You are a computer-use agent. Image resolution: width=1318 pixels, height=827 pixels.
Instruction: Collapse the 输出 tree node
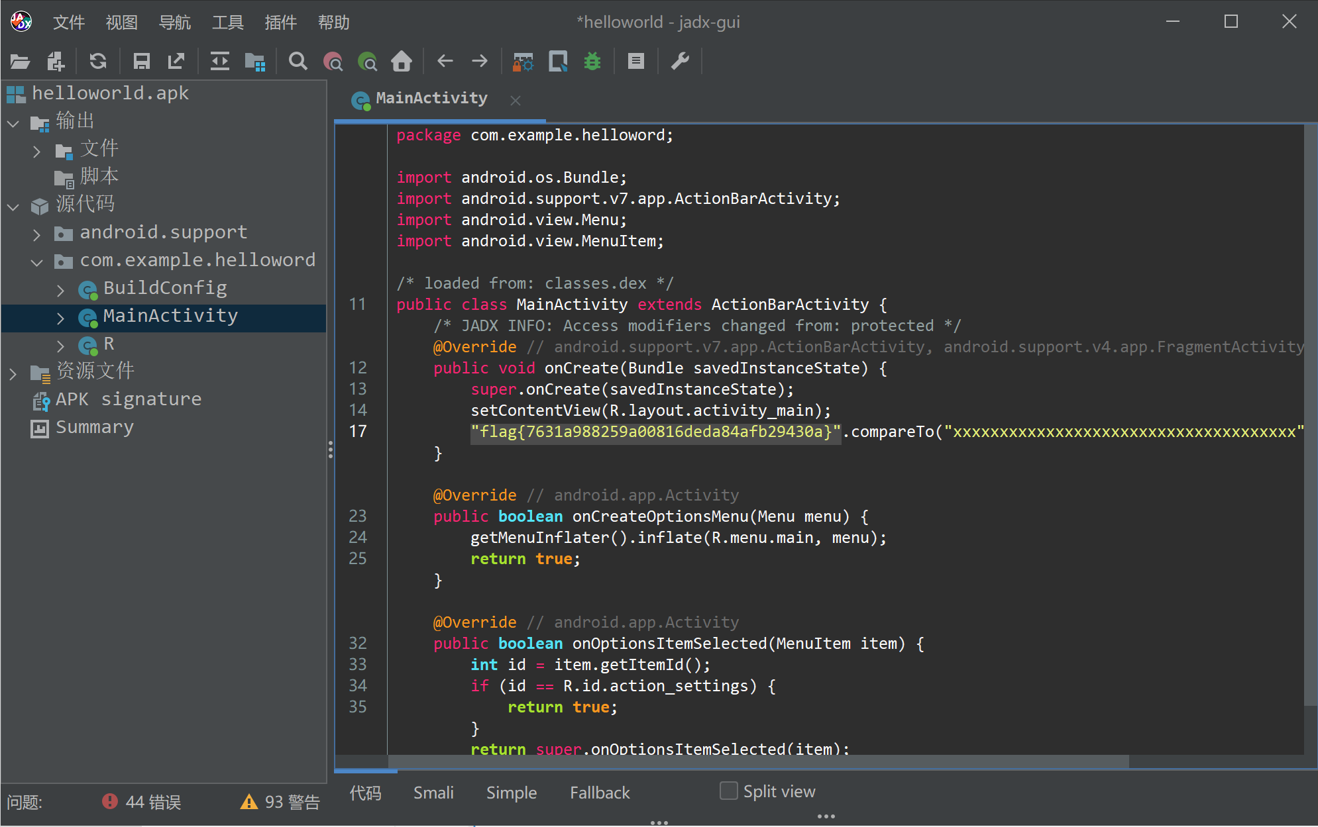tap(13, 123)
